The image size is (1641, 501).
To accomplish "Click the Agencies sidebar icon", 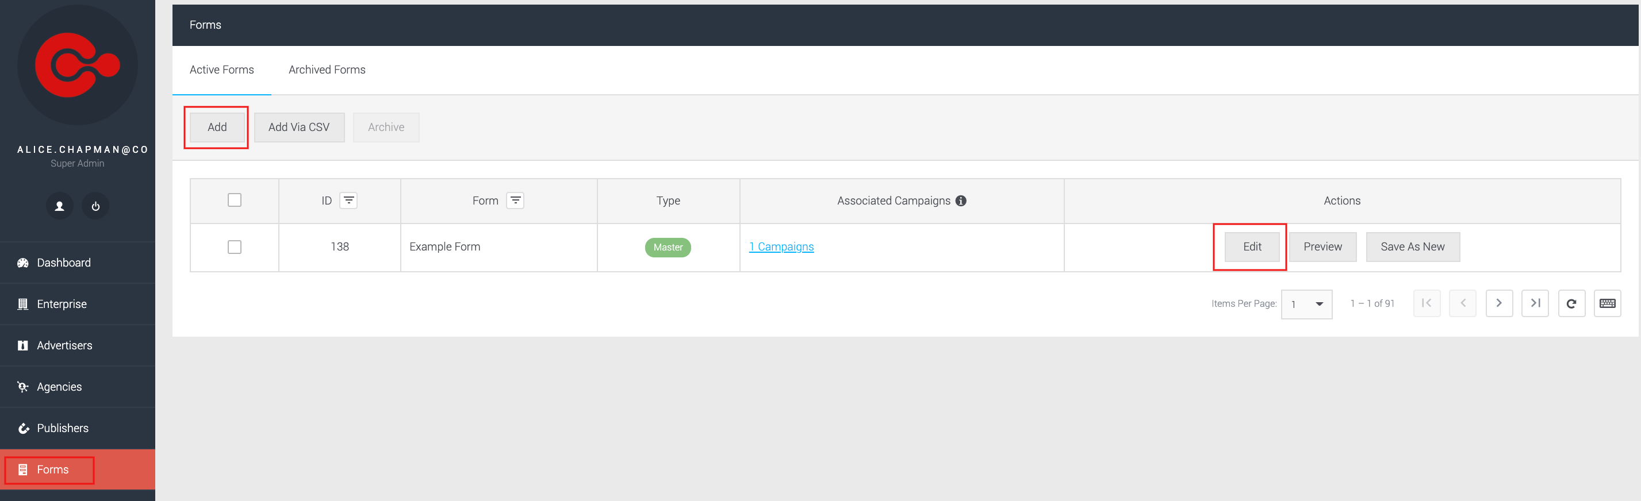I will pos(23,387).
